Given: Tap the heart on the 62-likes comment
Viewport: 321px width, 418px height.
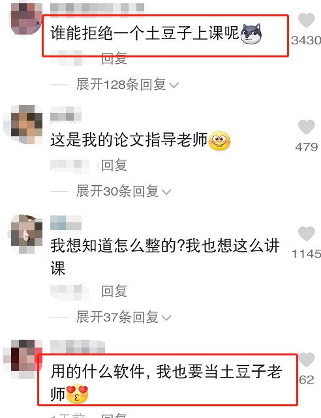Looking at the screenshot, I should (307, 359).
